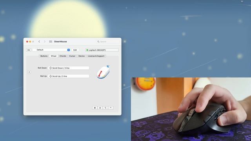Viewport: 251px width, 141px height.
Task: Switch to the Cursor tab
Action: (x=72, y=56)
